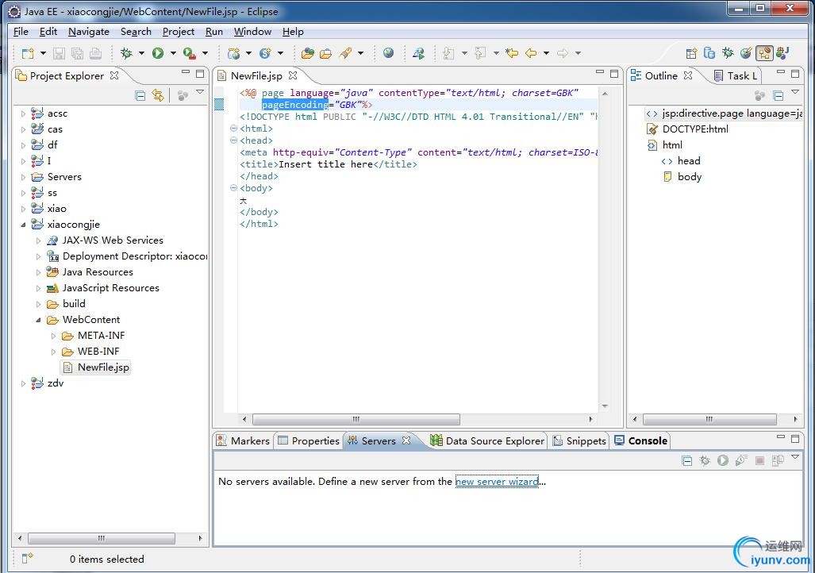Open the New wizard dropdown arrow

tap(43, 53)
